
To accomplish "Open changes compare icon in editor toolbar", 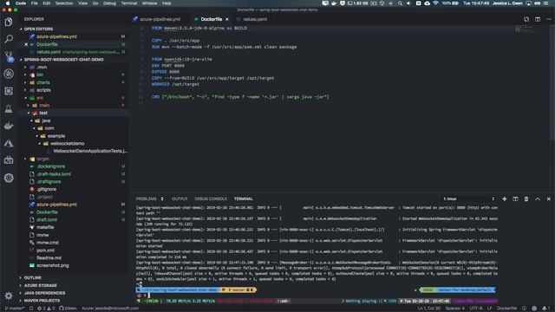I will 526,19.
